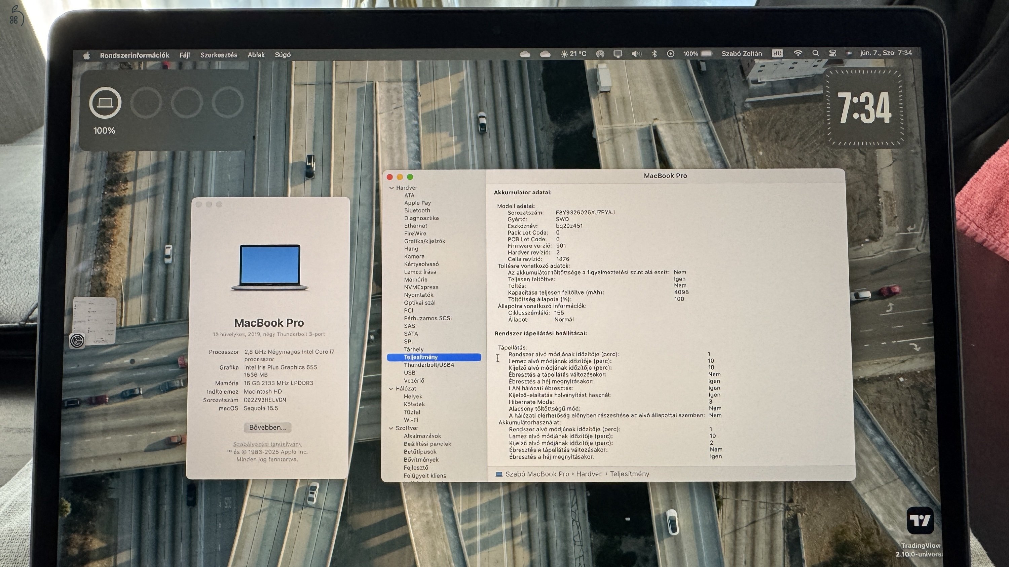Click the battery serial F8Y9326026XJ7PYAJ
Image resolution: width=1009 pixels, height=567 pixels.
[x=585, y=212]
